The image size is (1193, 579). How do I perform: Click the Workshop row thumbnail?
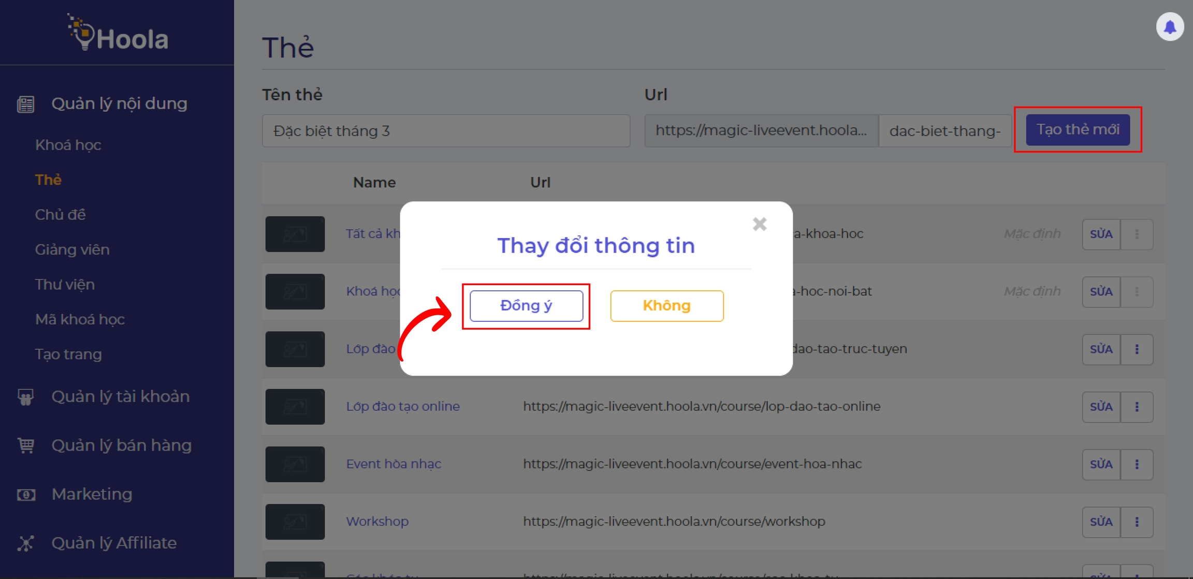[295, 522]
